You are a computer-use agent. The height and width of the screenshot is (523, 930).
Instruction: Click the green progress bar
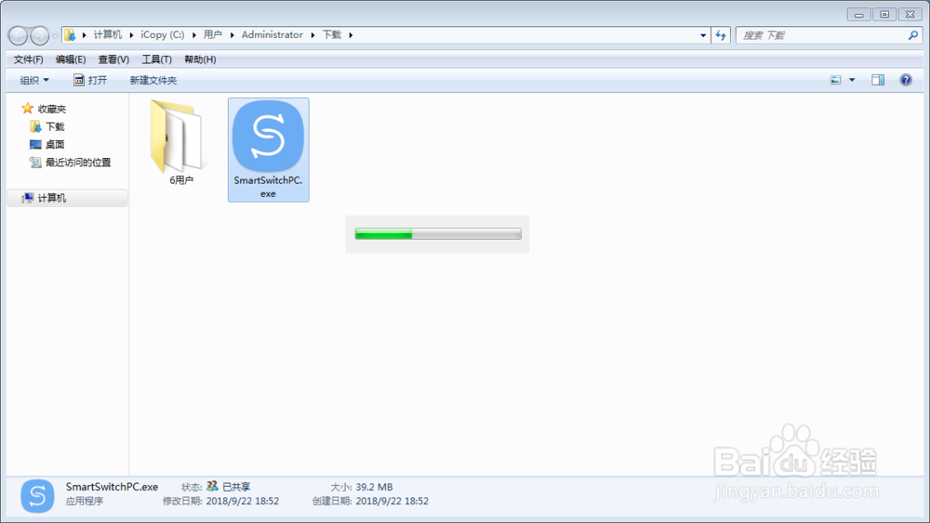coord(438,234)
